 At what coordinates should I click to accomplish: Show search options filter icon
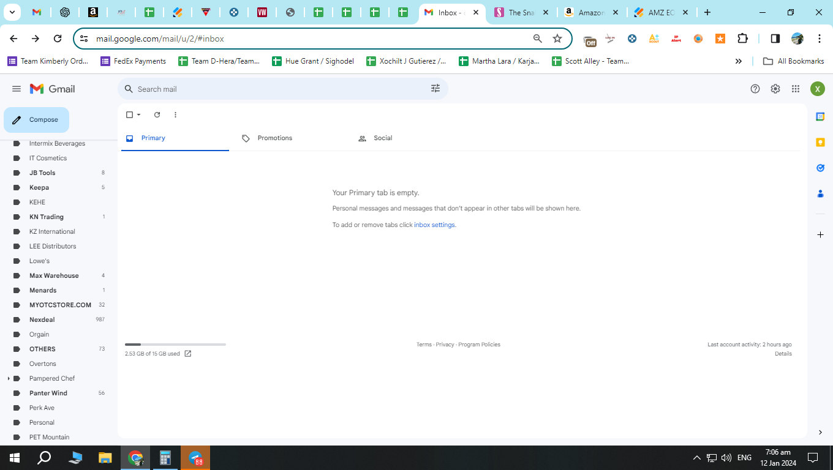pos(435,89)
